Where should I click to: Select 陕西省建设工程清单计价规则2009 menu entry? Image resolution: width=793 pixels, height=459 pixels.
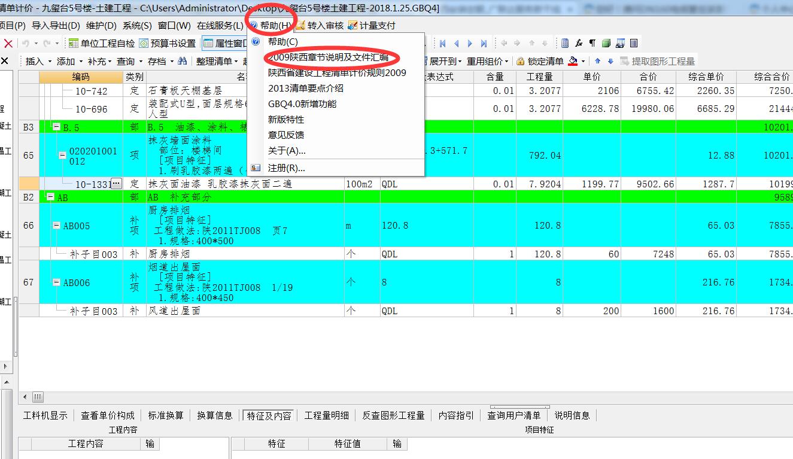336,72
